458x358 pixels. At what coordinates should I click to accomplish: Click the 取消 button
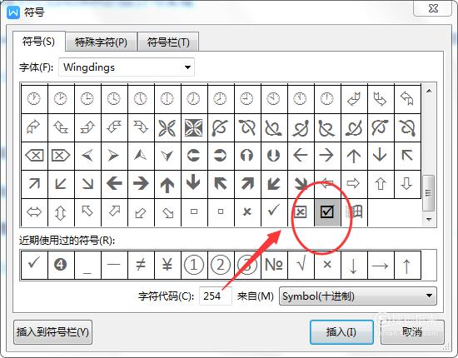[412, 332]
